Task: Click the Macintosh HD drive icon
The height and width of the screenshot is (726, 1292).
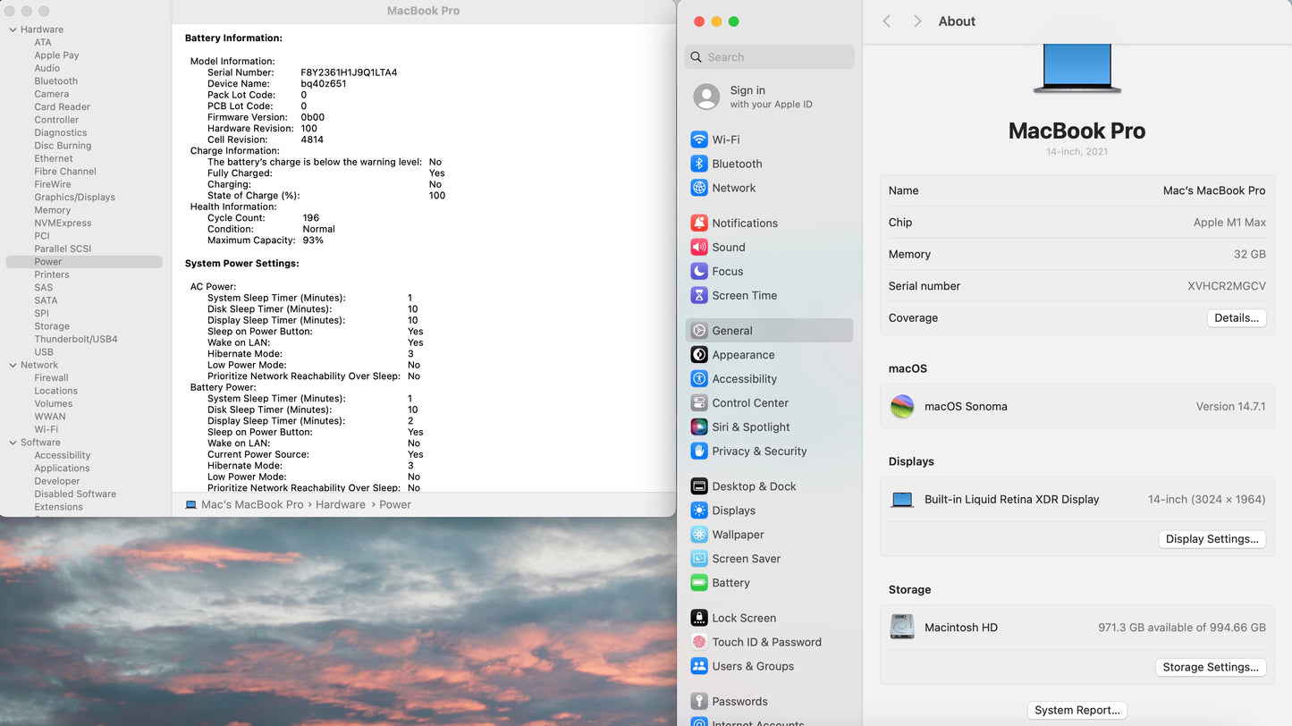Action: [902, 627]
